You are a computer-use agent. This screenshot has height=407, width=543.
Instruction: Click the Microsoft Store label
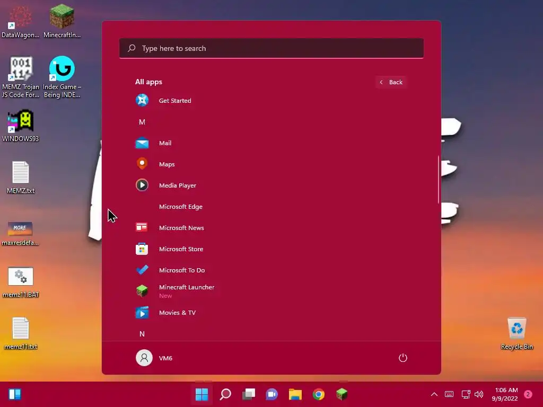pyautogui.click(x=181, y=249)
